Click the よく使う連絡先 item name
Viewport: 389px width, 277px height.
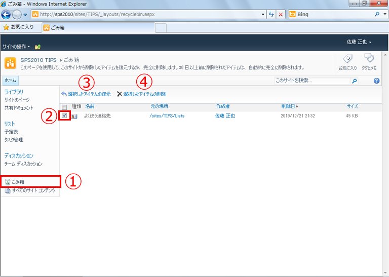click(x=97, y=116)
